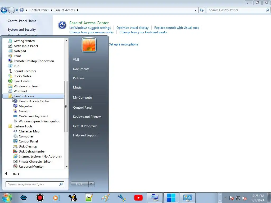271x203 pixels.
Task: Open Private Character Editor
Action: (35, 161)
